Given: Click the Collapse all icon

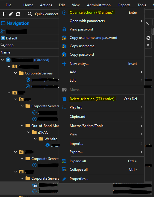Looking at the screenshot, I should pos(64,169).
